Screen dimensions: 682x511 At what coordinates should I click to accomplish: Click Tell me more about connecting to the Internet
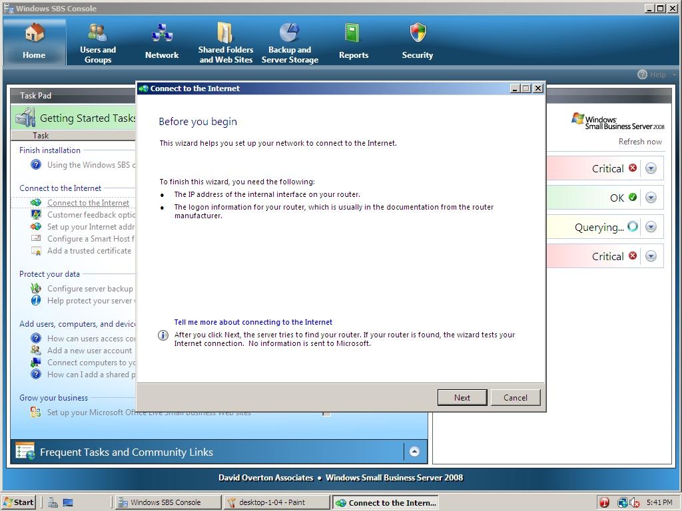[253, 322]
